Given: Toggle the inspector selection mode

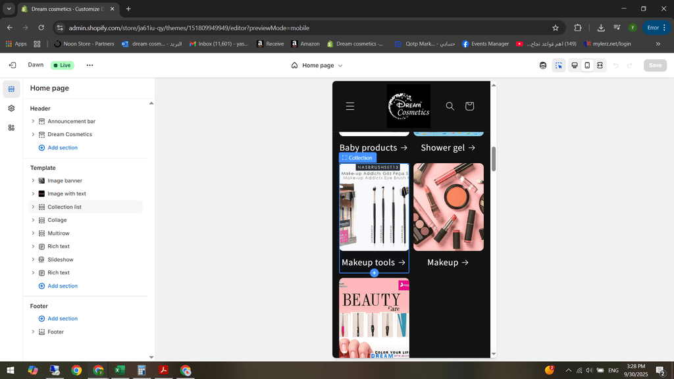Looking at the screenshot, I should (559, 65).
